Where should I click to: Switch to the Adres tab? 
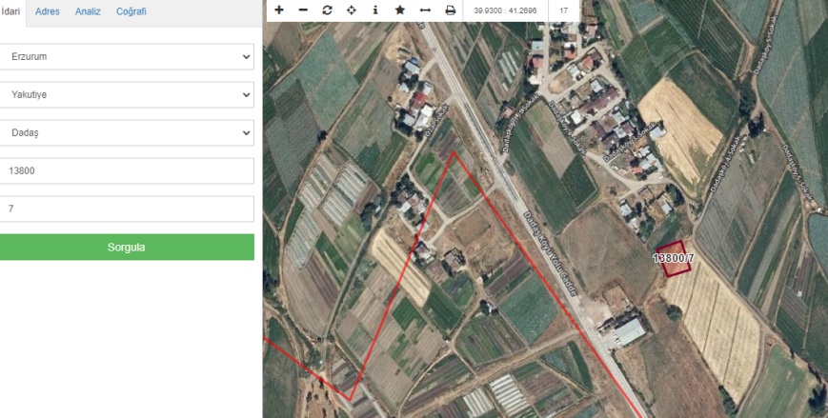48,11
